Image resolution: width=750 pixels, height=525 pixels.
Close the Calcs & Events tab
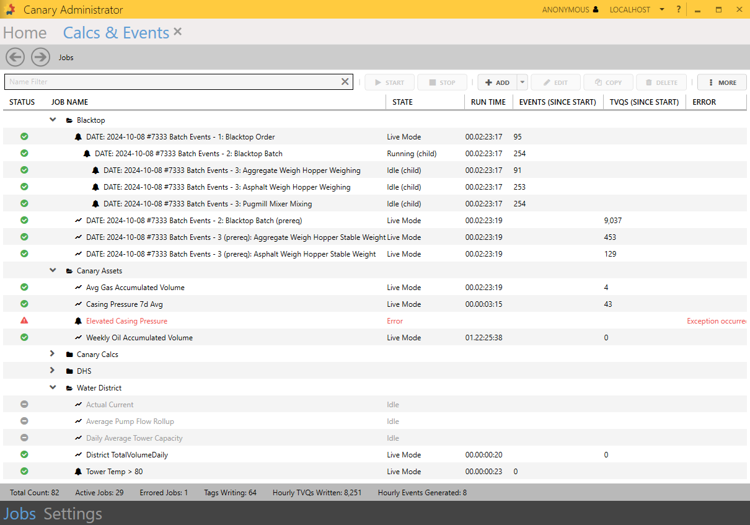(x=178, y=32)
